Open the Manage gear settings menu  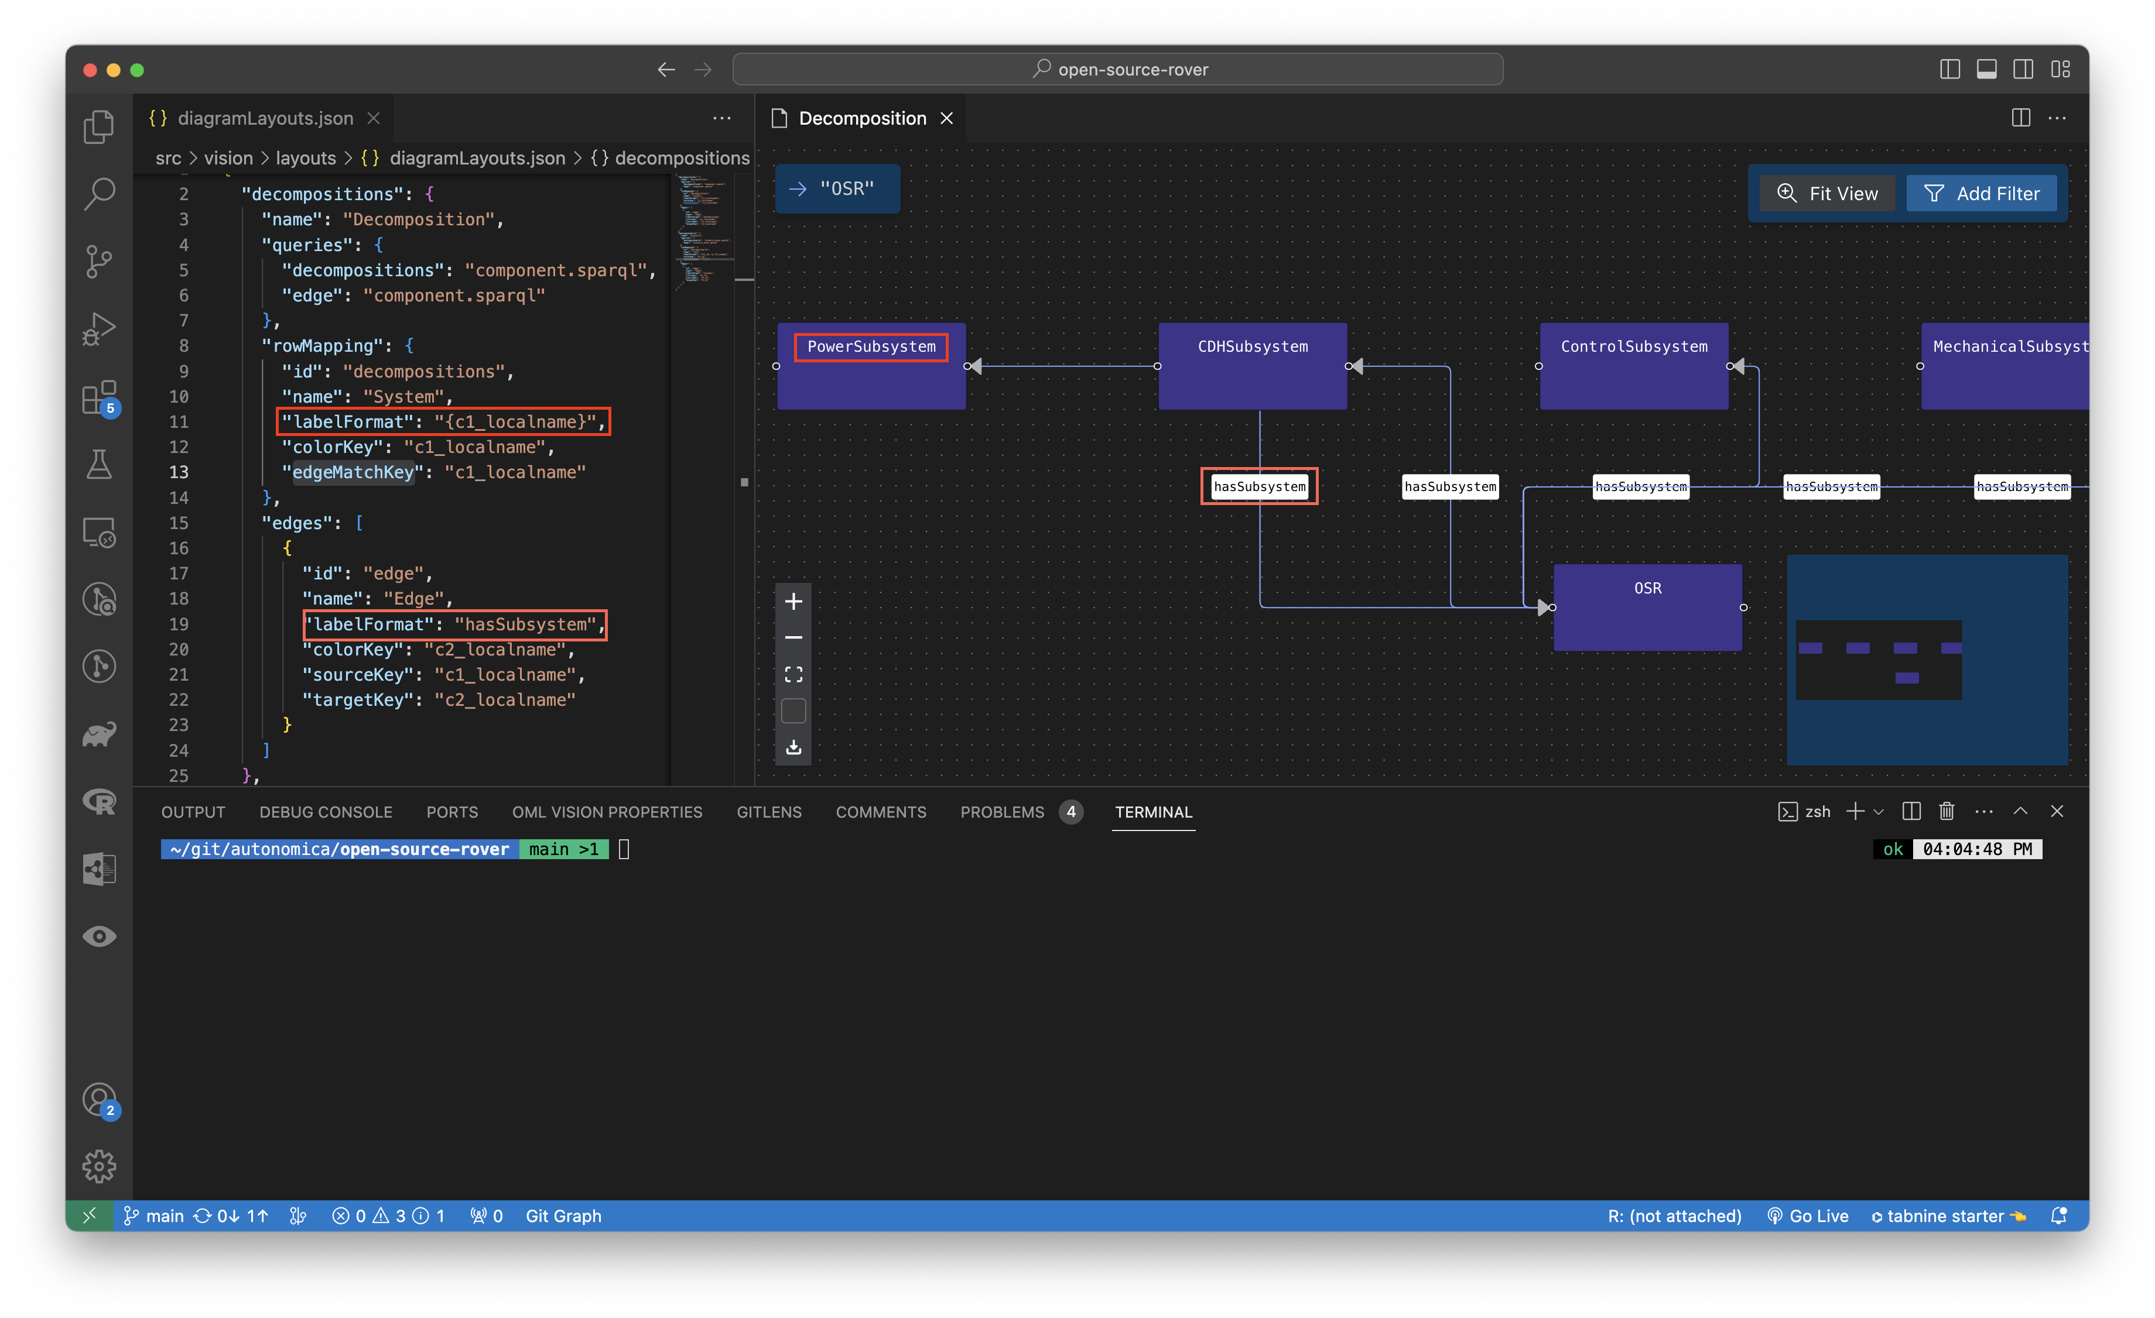click(x=99, y=1166)
